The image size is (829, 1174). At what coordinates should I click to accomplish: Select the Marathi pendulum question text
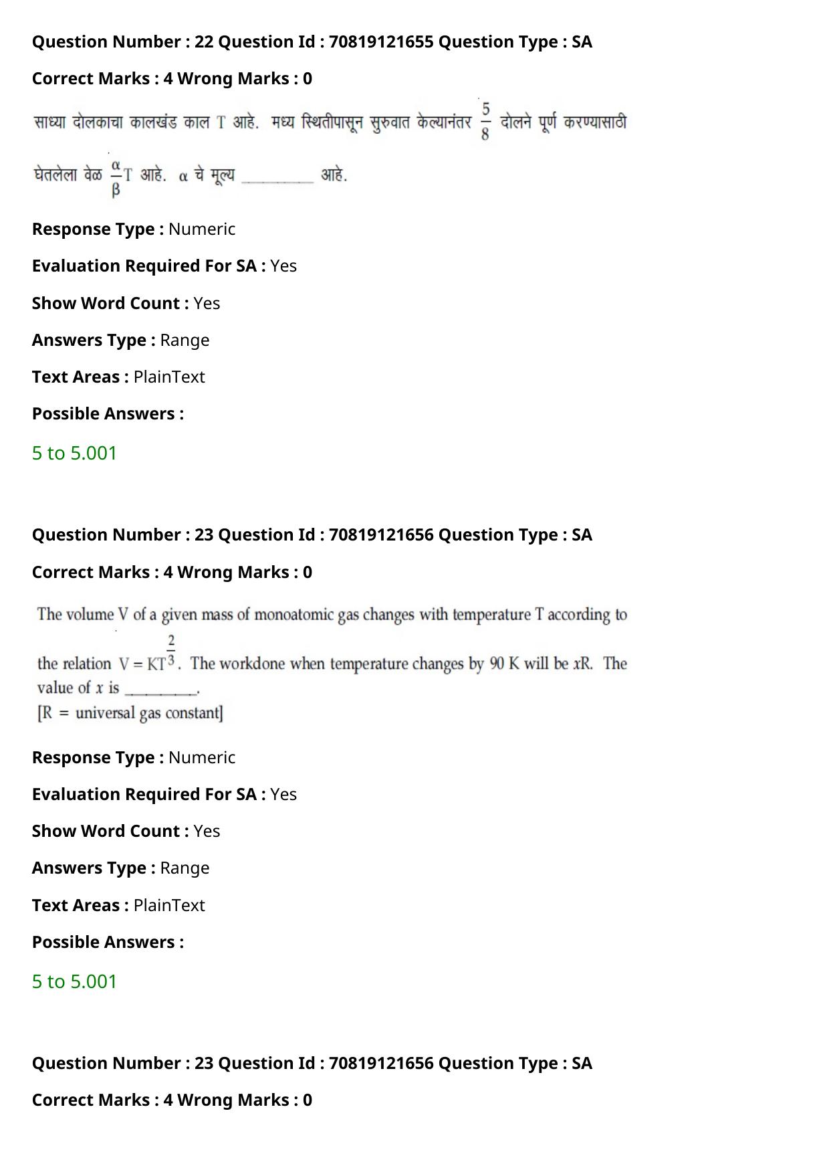point(330,149)
